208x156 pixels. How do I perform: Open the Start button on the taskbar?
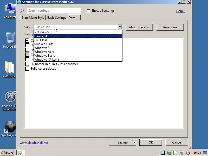coord(8,153)
